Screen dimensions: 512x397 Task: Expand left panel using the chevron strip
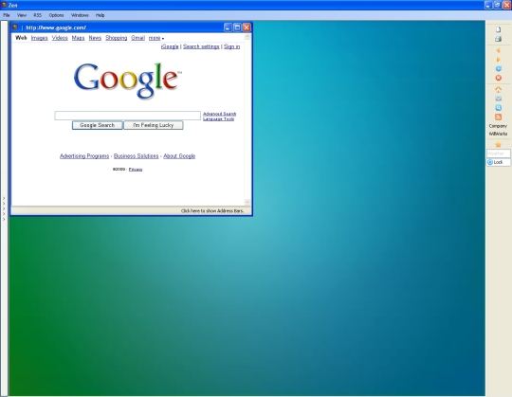pos(4,208)
